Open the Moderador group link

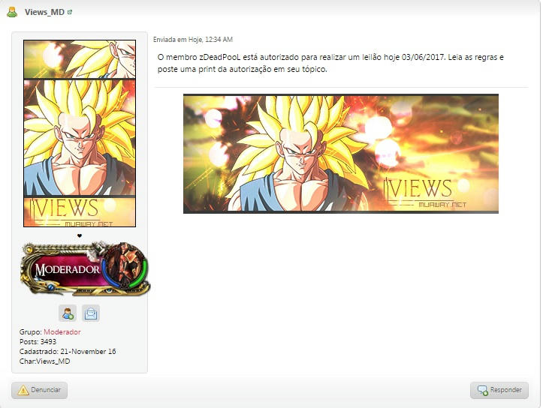click(x=62, y=332)
